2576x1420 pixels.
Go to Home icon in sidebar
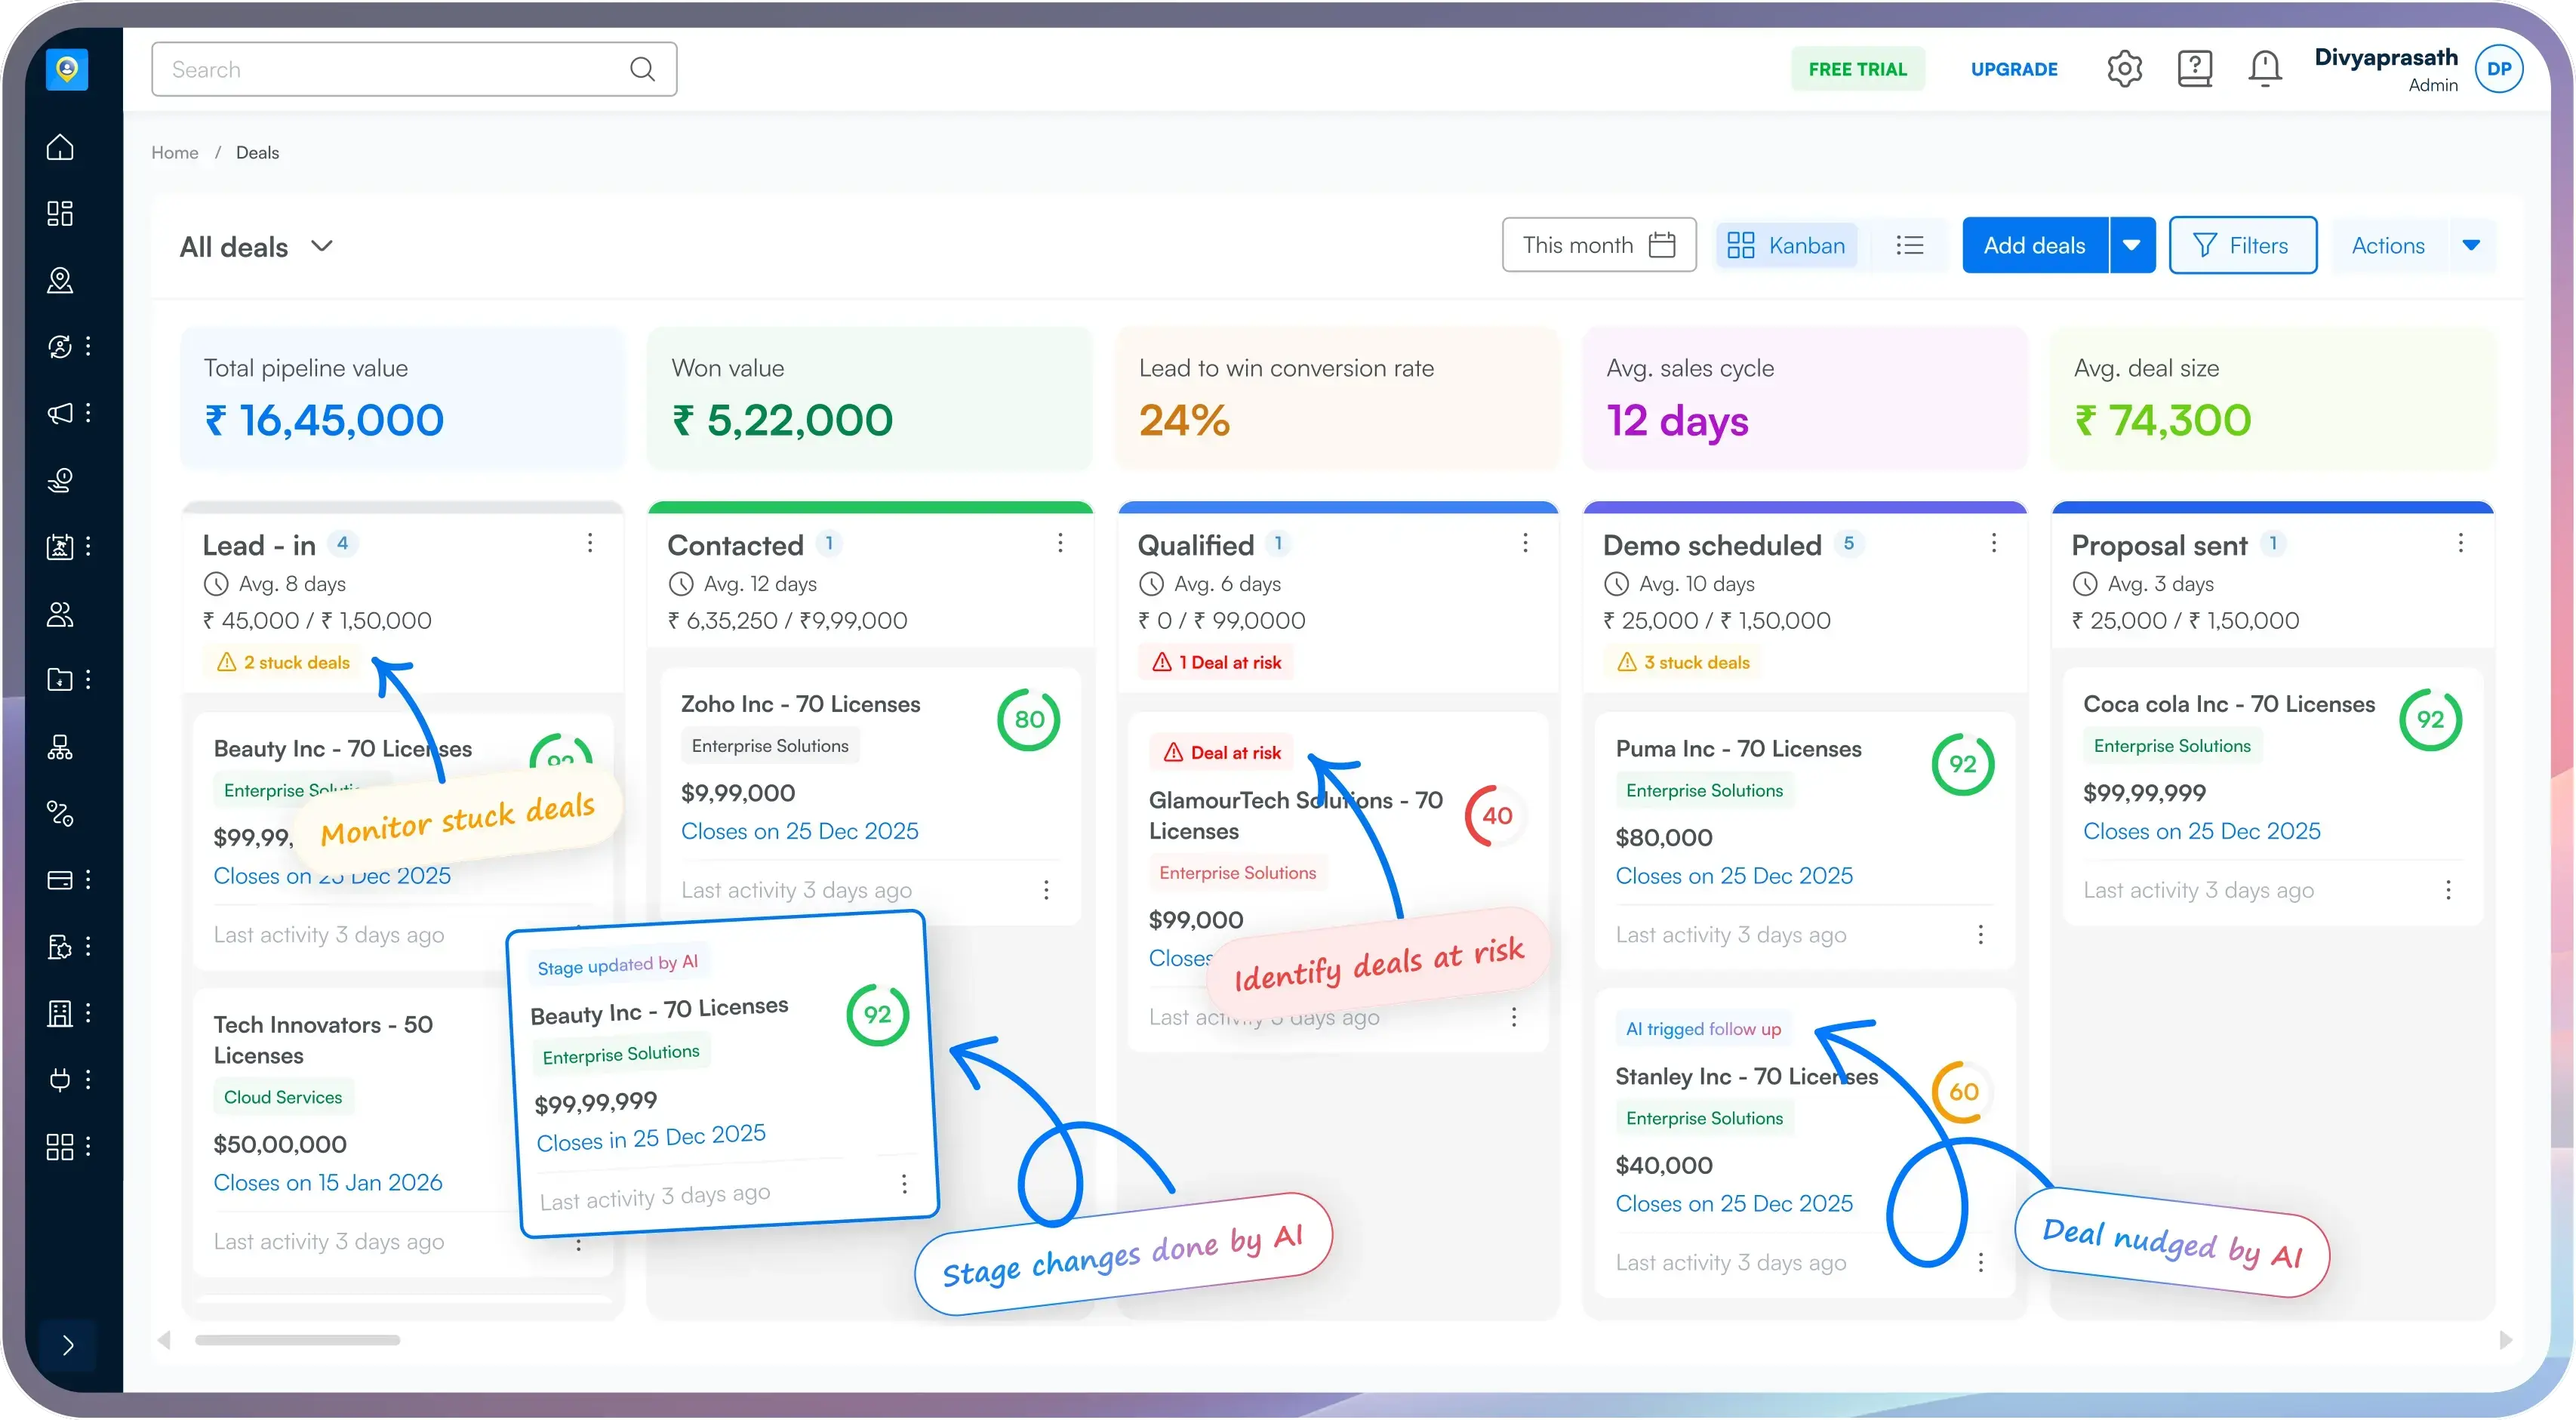click(60, 147)
